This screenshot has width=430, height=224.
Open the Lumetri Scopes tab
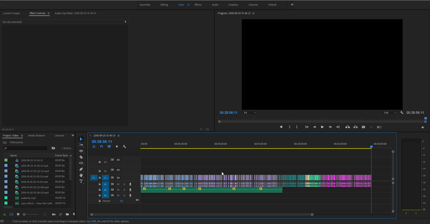(11, 13)
